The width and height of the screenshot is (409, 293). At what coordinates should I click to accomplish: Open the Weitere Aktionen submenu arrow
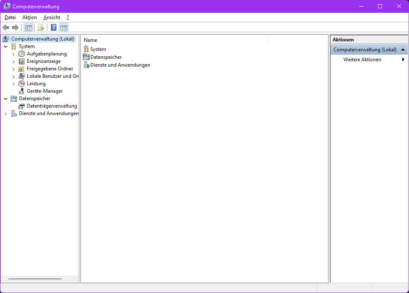point(403,59)
